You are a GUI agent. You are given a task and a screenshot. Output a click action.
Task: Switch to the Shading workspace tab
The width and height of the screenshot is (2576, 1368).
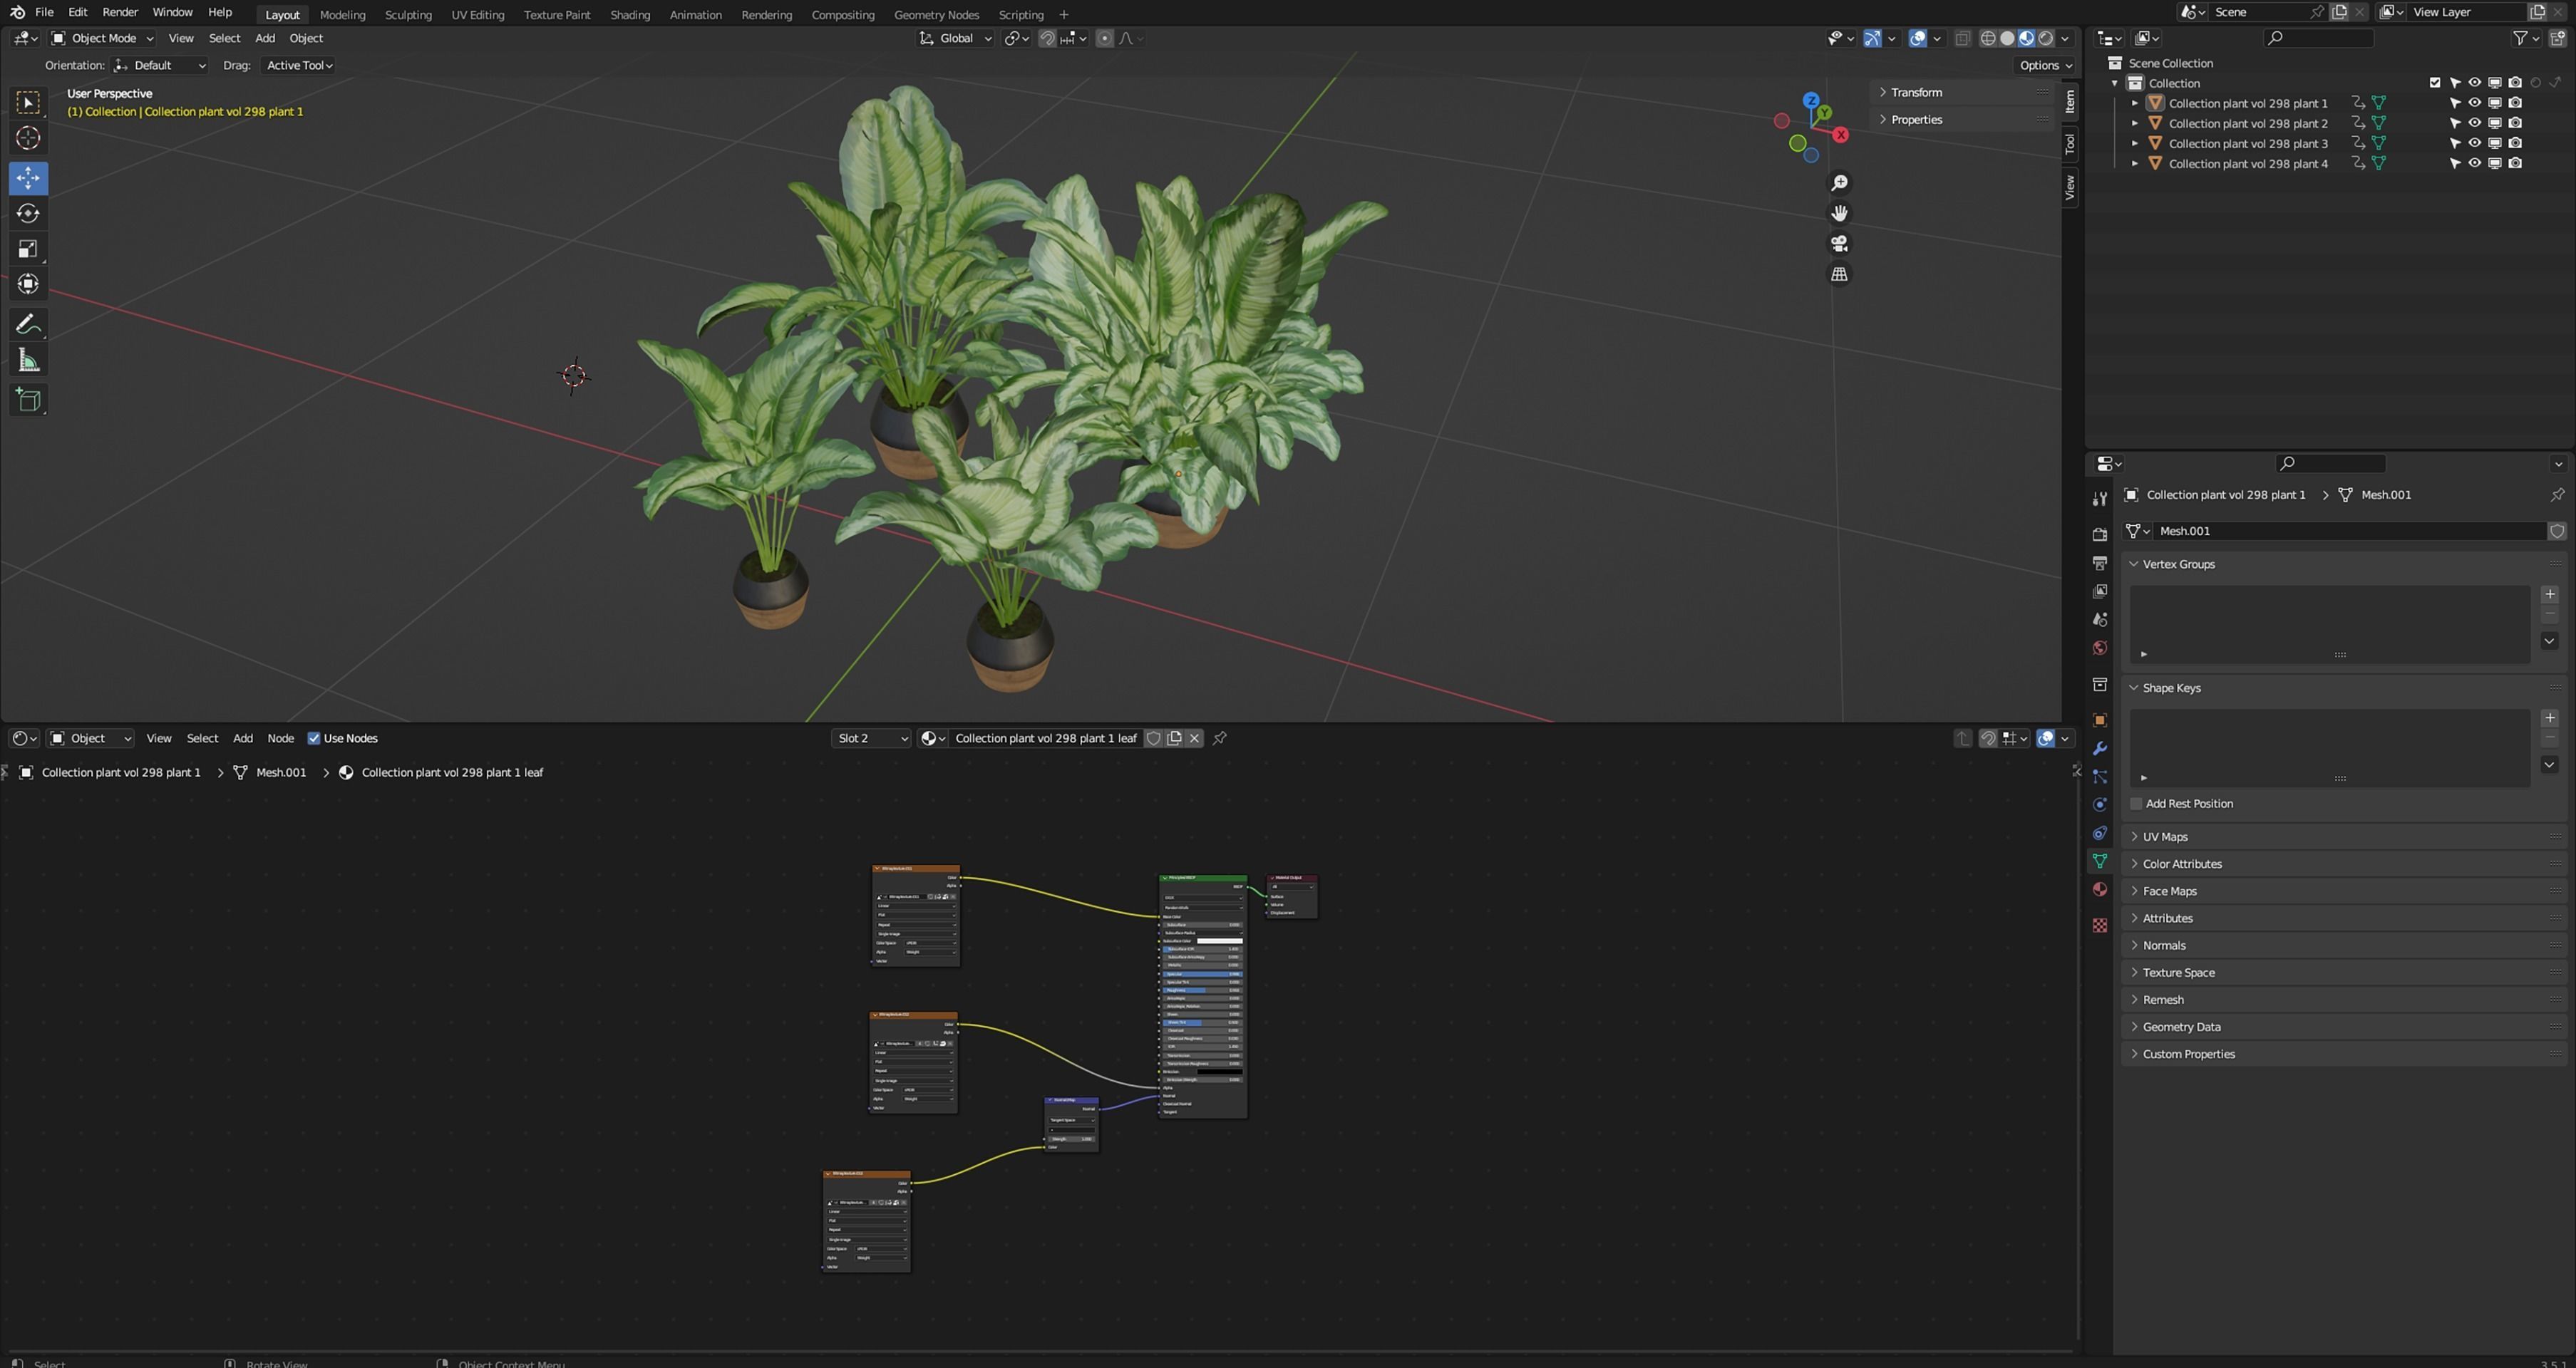pyautogui.click(x=630, y=14)
